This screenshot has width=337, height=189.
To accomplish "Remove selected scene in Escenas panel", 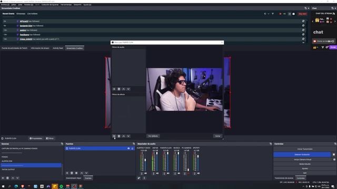I will click(x=7, y=178).
